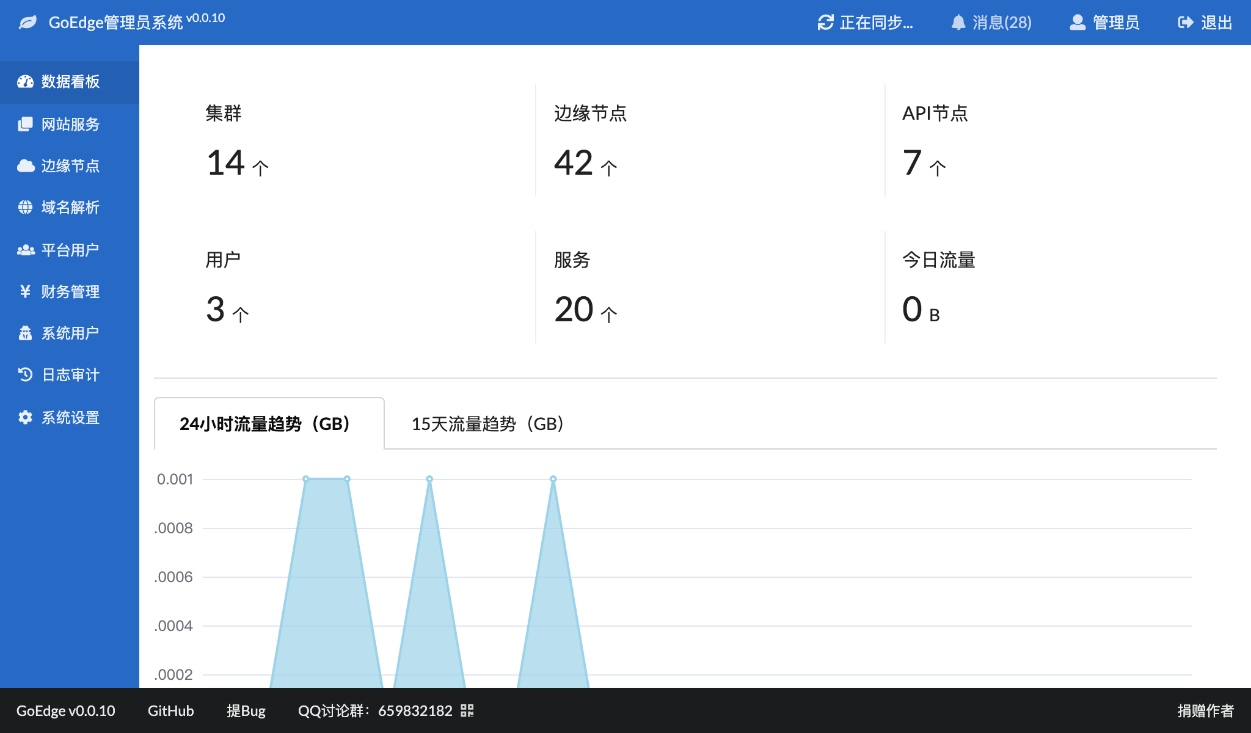Open notifications via the bell icon

point(958,22)
